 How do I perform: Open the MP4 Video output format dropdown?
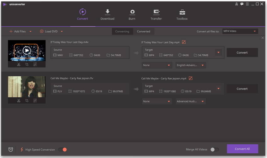pos(240,31)
